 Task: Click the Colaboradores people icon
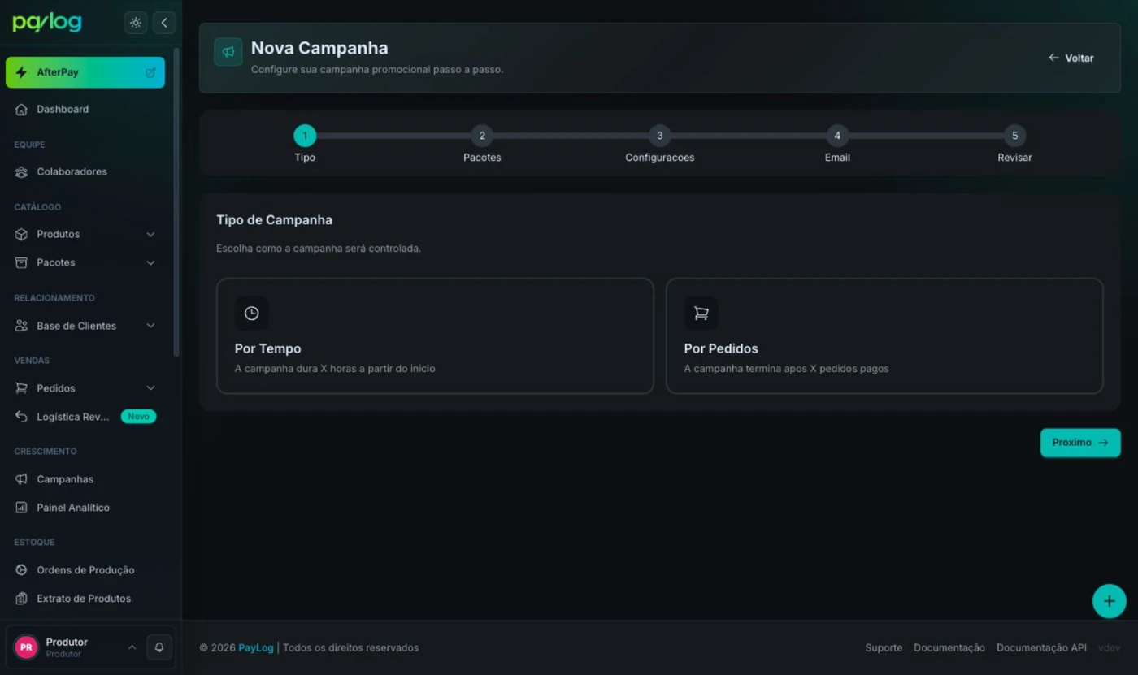tap(22, 171)
